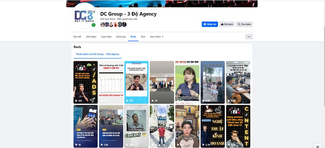Image resolution: width=325 pixels, height=148 pixels.
Task: Open the three-dot page options menu
Action: point(249,37)
